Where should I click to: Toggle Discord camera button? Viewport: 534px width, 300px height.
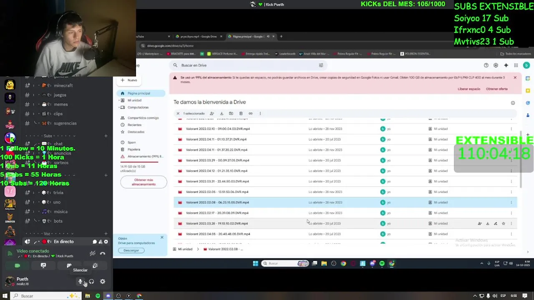click(x=17, y=265)
